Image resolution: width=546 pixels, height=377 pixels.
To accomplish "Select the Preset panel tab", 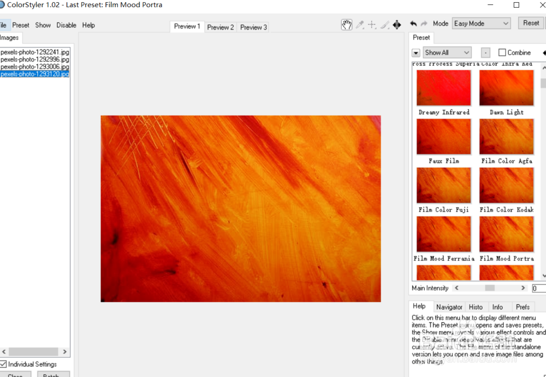I will tap(422, 38).
